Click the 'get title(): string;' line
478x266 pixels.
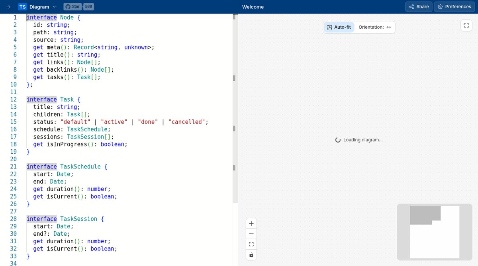point(67,55)
